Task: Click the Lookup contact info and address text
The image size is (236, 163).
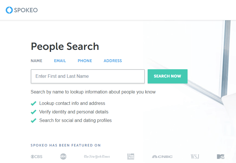Action: pos(72,103)
